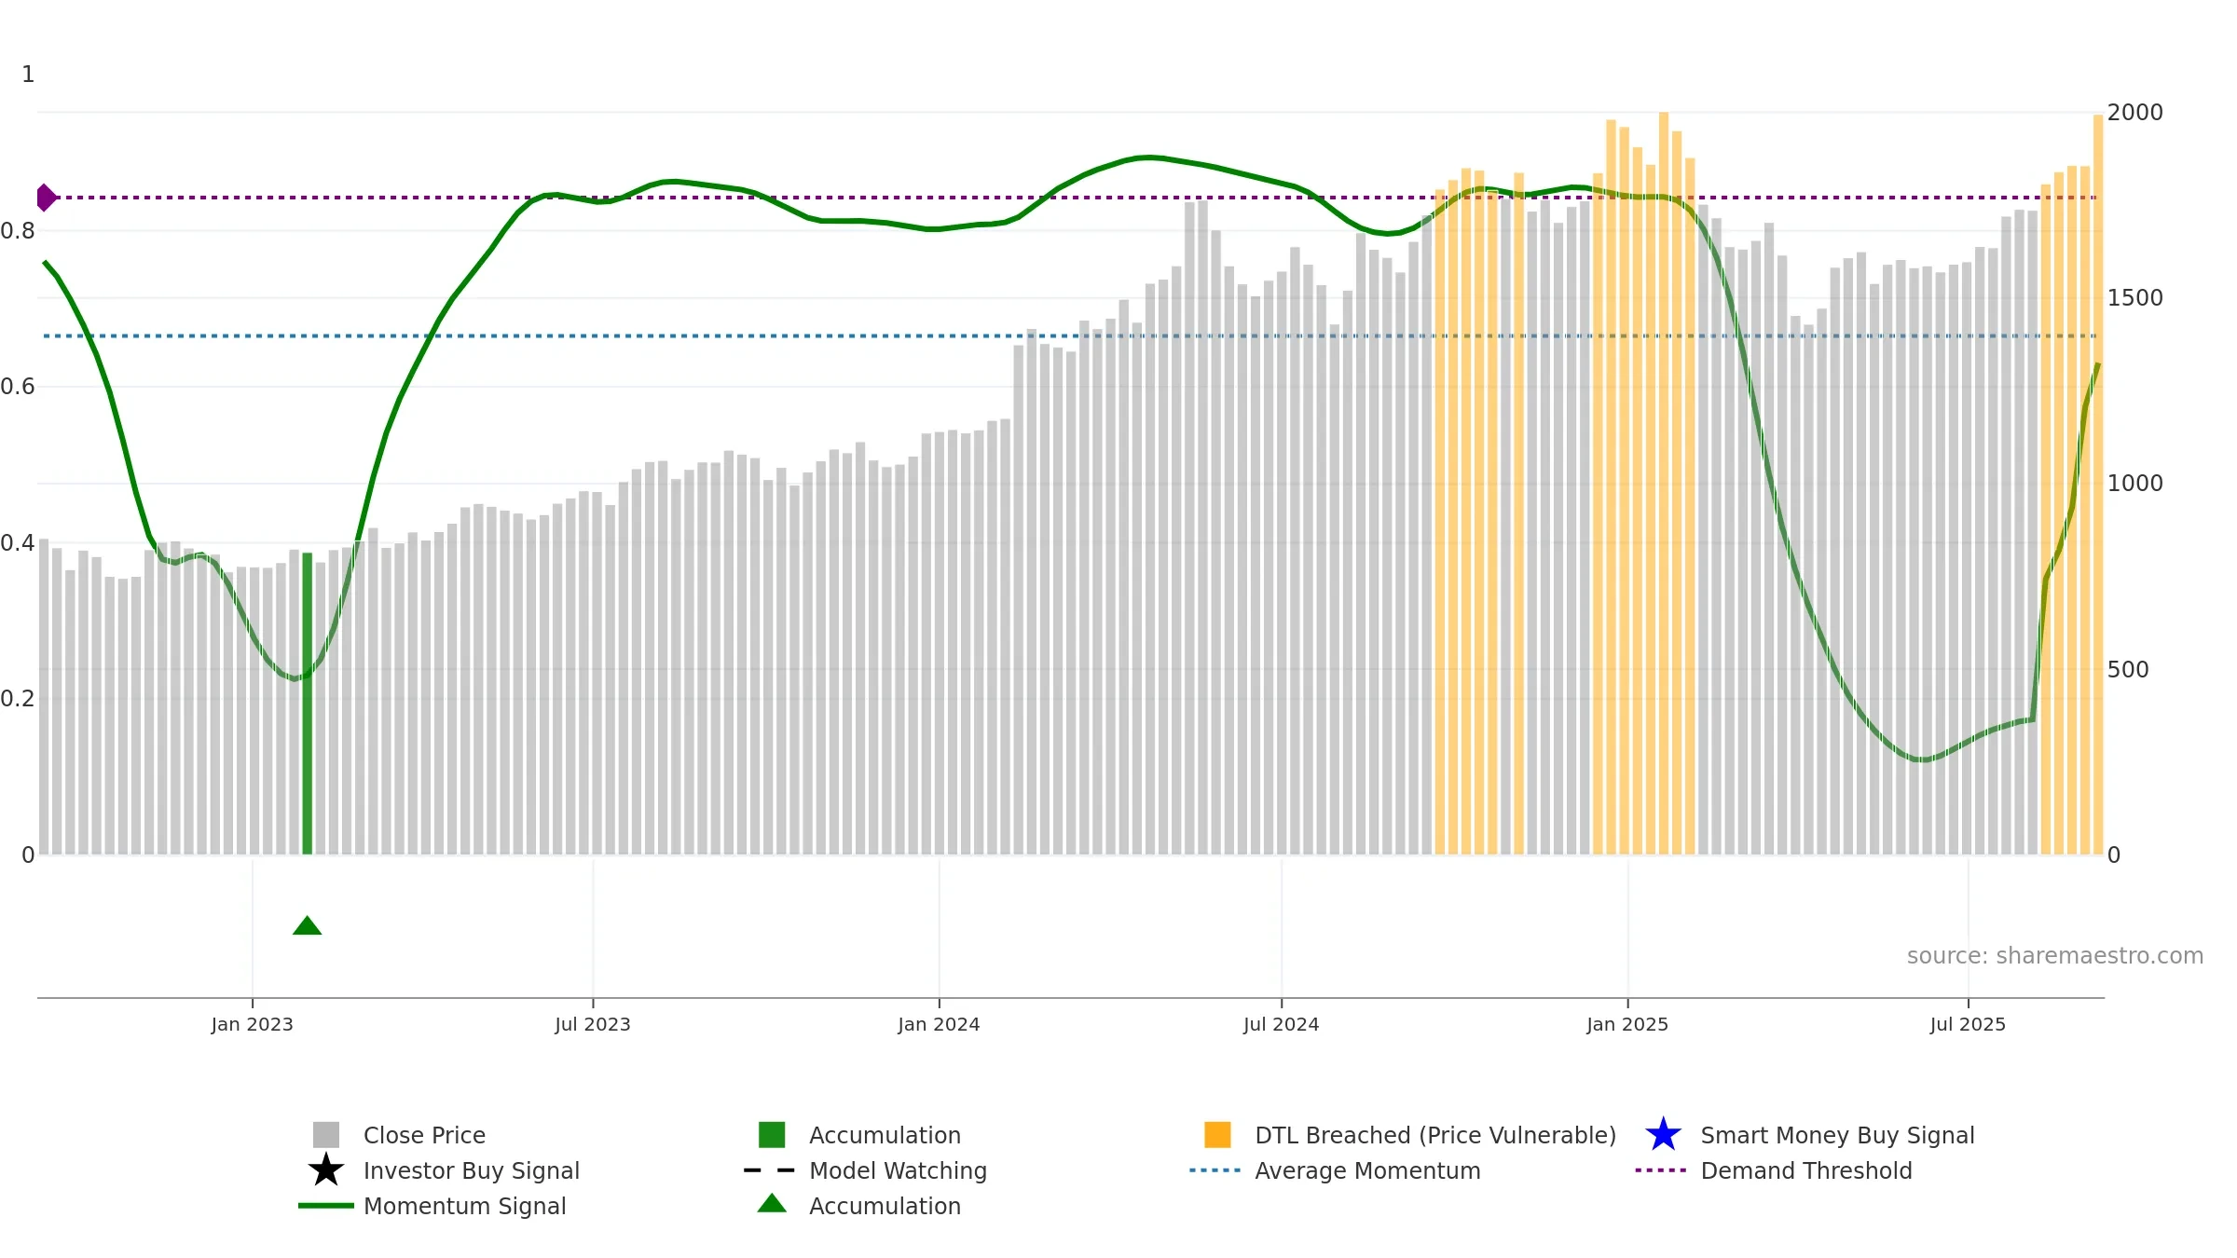
Task: Click the Smart Money Buy Signal label
Action: [1837, 1135]
